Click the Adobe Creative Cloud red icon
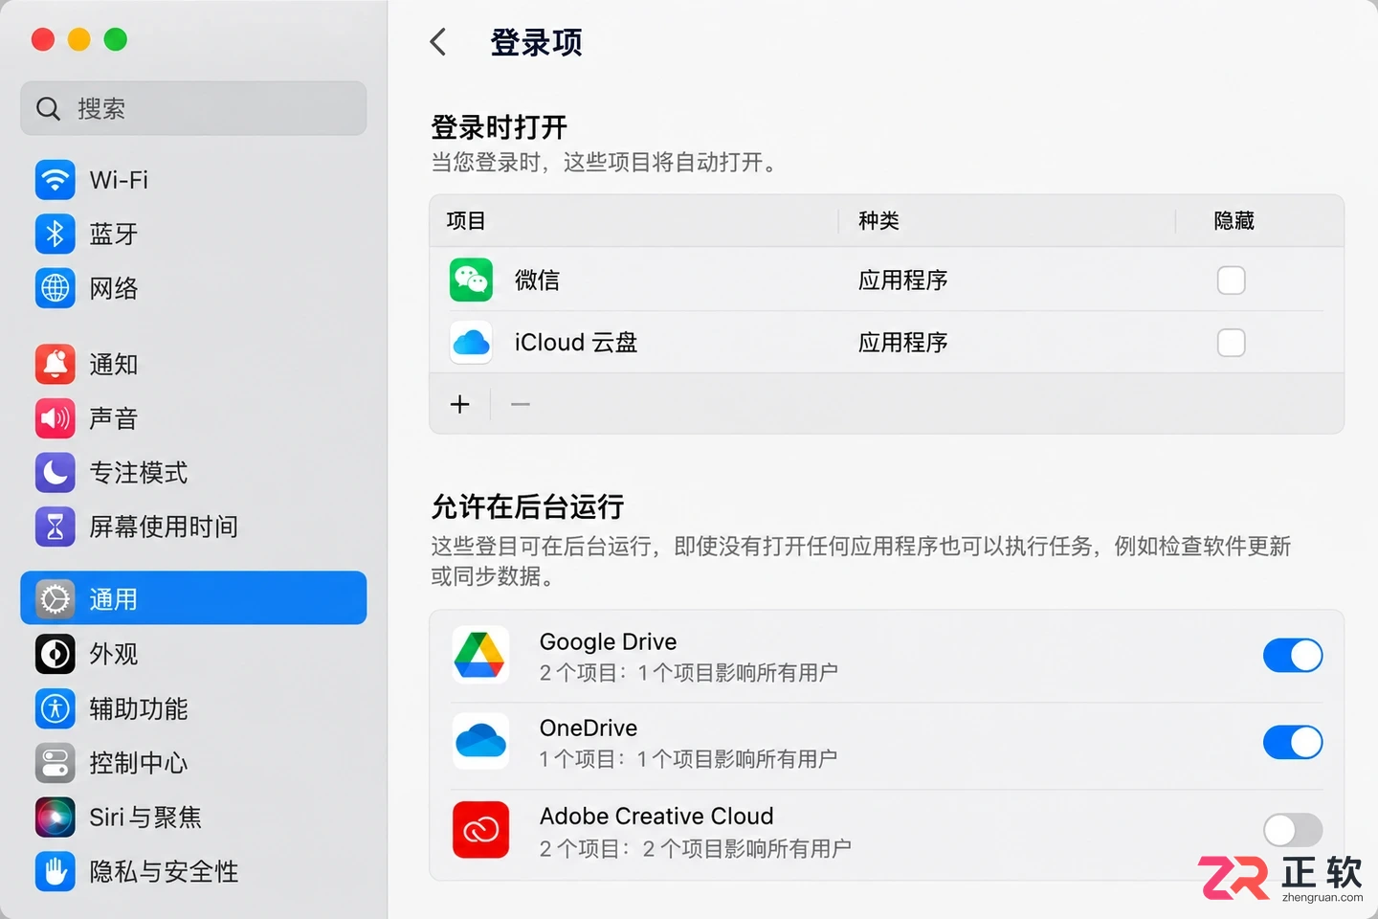Image resolution: width=1378 pixels, height=919 pixels. [x=480, y=830]
